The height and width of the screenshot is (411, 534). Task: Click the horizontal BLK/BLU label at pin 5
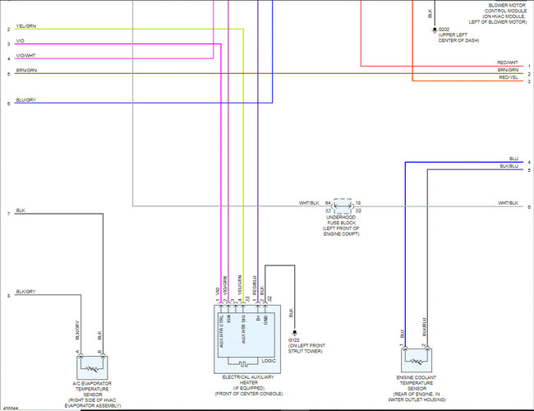point(509,166)
